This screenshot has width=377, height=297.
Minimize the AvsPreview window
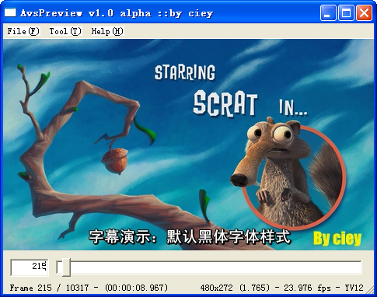tap(328, 13)
